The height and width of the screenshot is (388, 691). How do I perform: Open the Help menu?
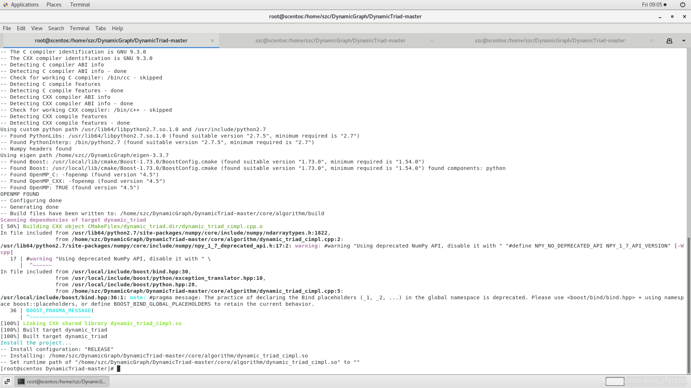(117, 28)
